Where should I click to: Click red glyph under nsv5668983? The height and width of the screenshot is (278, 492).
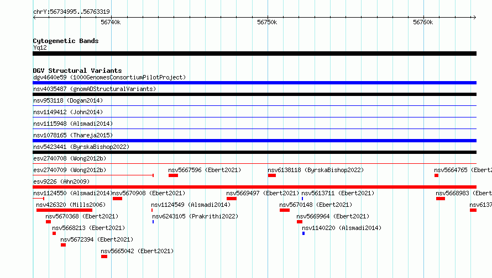point(441,199)
